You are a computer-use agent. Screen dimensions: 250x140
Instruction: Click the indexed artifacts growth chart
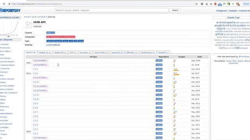tap(9, 28)
